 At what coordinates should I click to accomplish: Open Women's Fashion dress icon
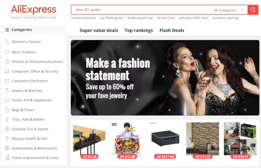click(7, 42)
